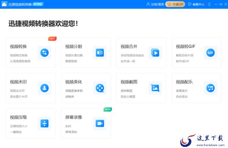Click the app logo in title bar
Screen dimensions: 228x148
[x=4, y=4]
